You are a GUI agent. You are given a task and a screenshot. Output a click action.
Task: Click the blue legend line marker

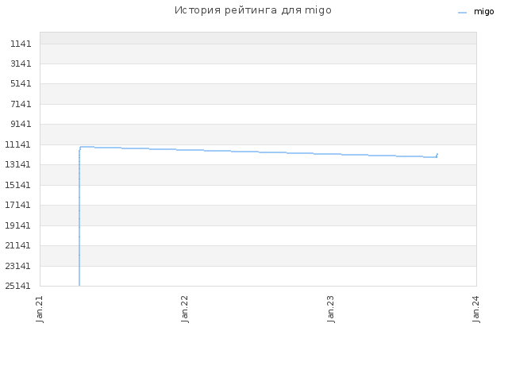coord(462,13)
